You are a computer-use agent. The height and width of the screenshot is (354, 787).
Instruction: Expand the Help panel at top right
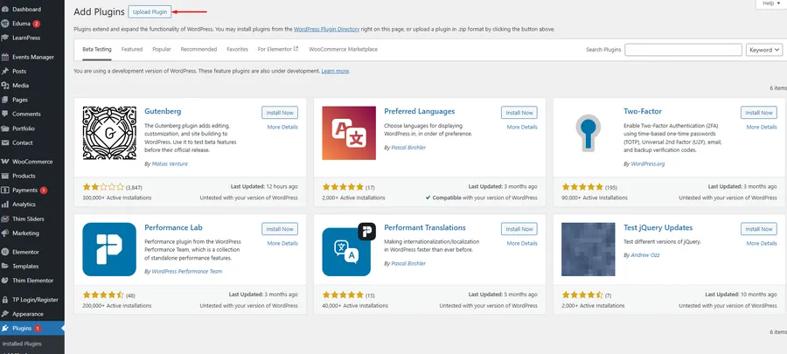coord(770,4)
